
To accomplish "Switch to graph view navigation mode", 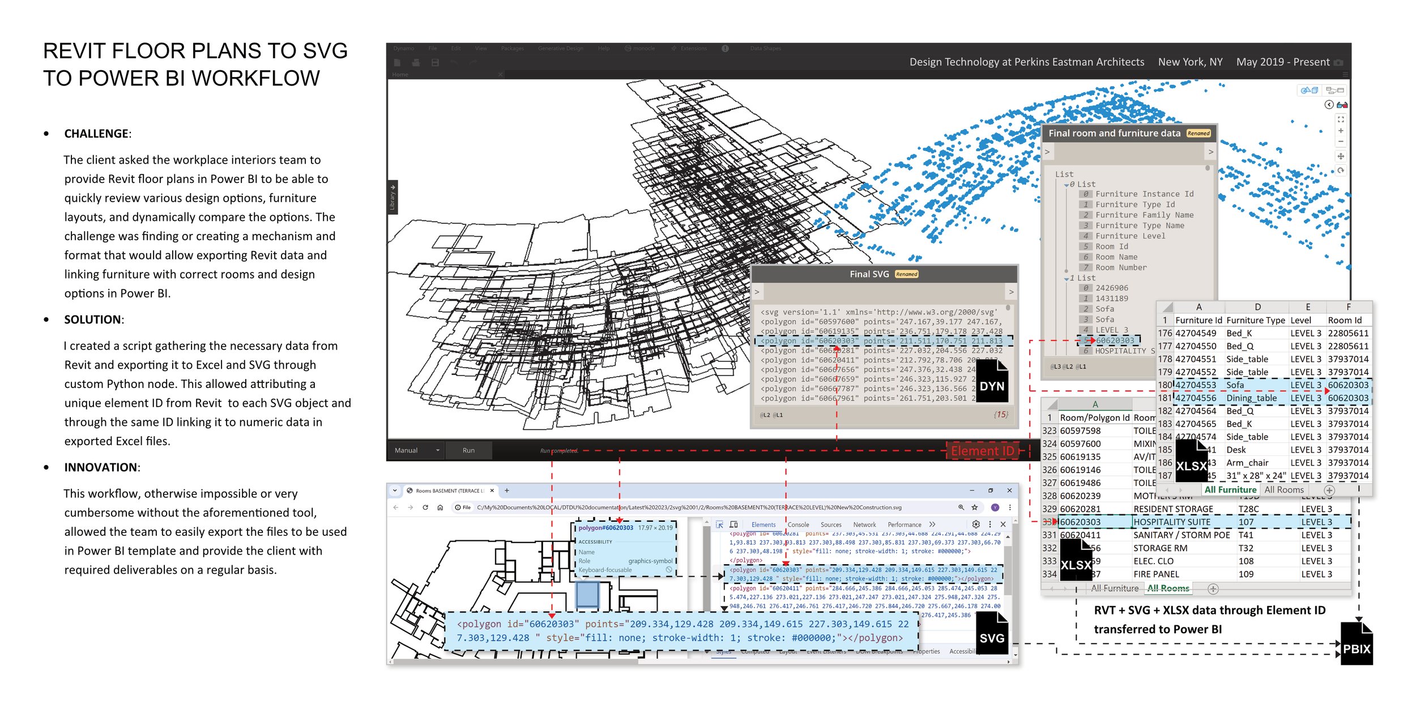I will tap(1335, 90).
